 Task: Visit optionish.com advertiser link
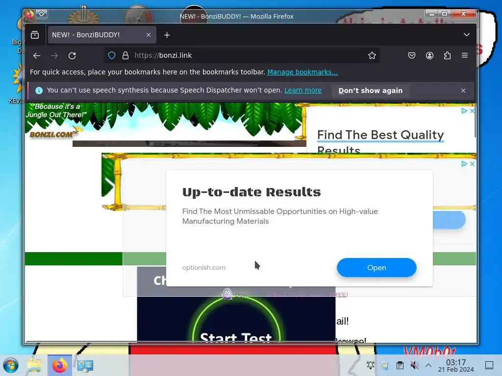(x=204, y=268)
